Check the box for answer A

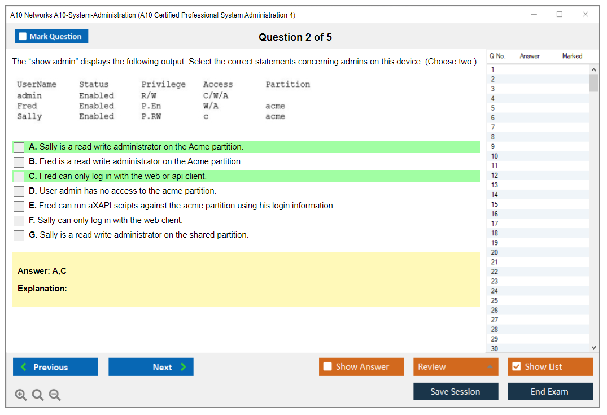[19, 147]
